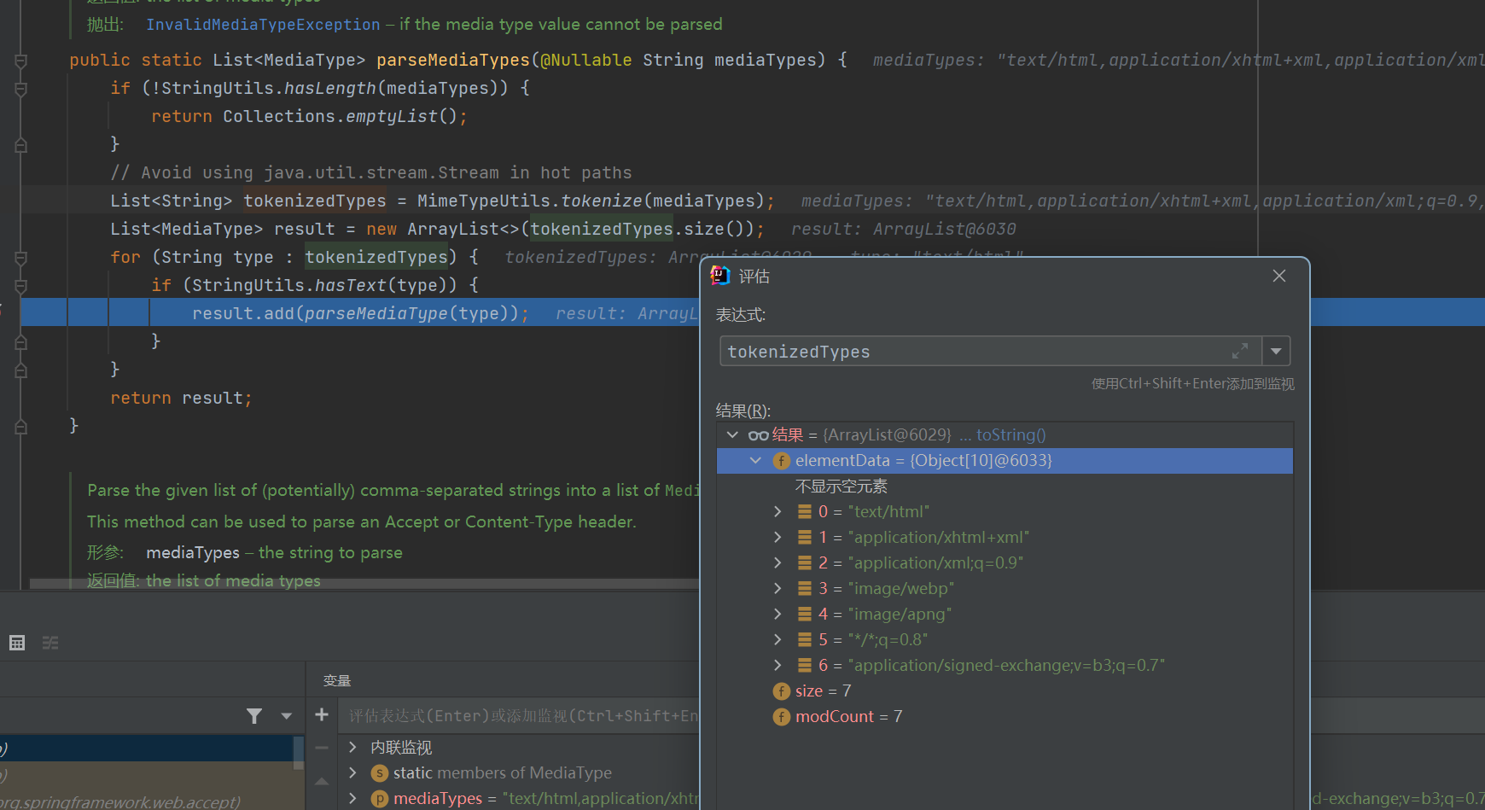Click the watch glasses icon beside 结果
Viewport: 1485px width, 810px height.
pos(758,435)
